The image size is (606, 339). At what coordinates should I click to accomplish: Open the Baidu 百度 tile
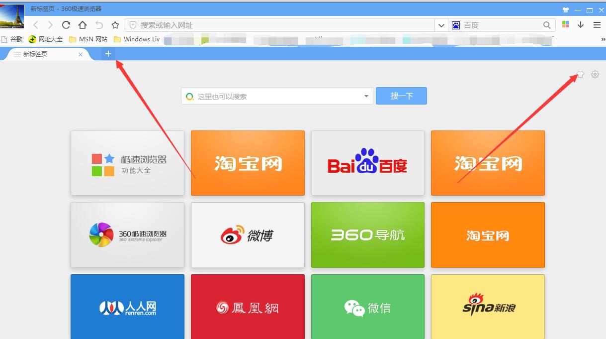click(x=368, y=163)
